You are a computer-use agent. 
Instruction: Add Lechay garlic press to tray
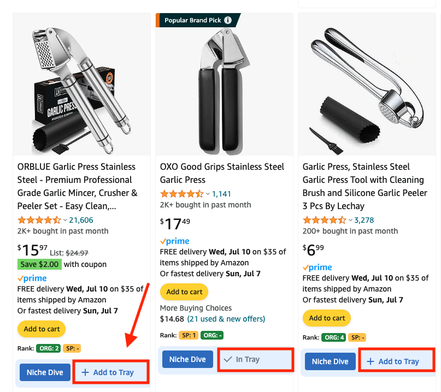(x=396, y=361)
